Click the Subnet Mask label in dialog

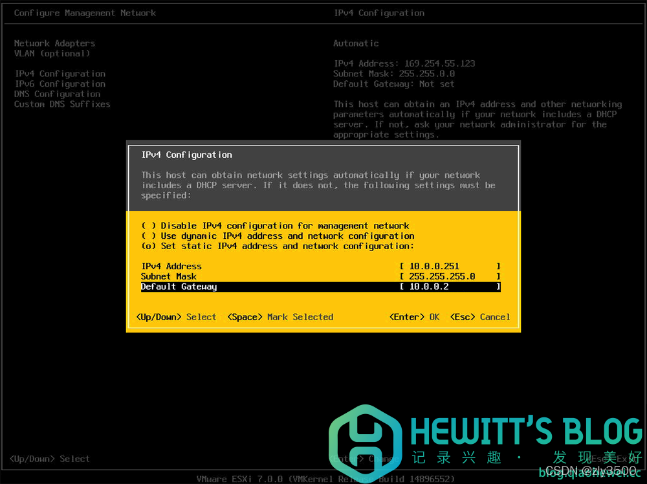(169, 276)
